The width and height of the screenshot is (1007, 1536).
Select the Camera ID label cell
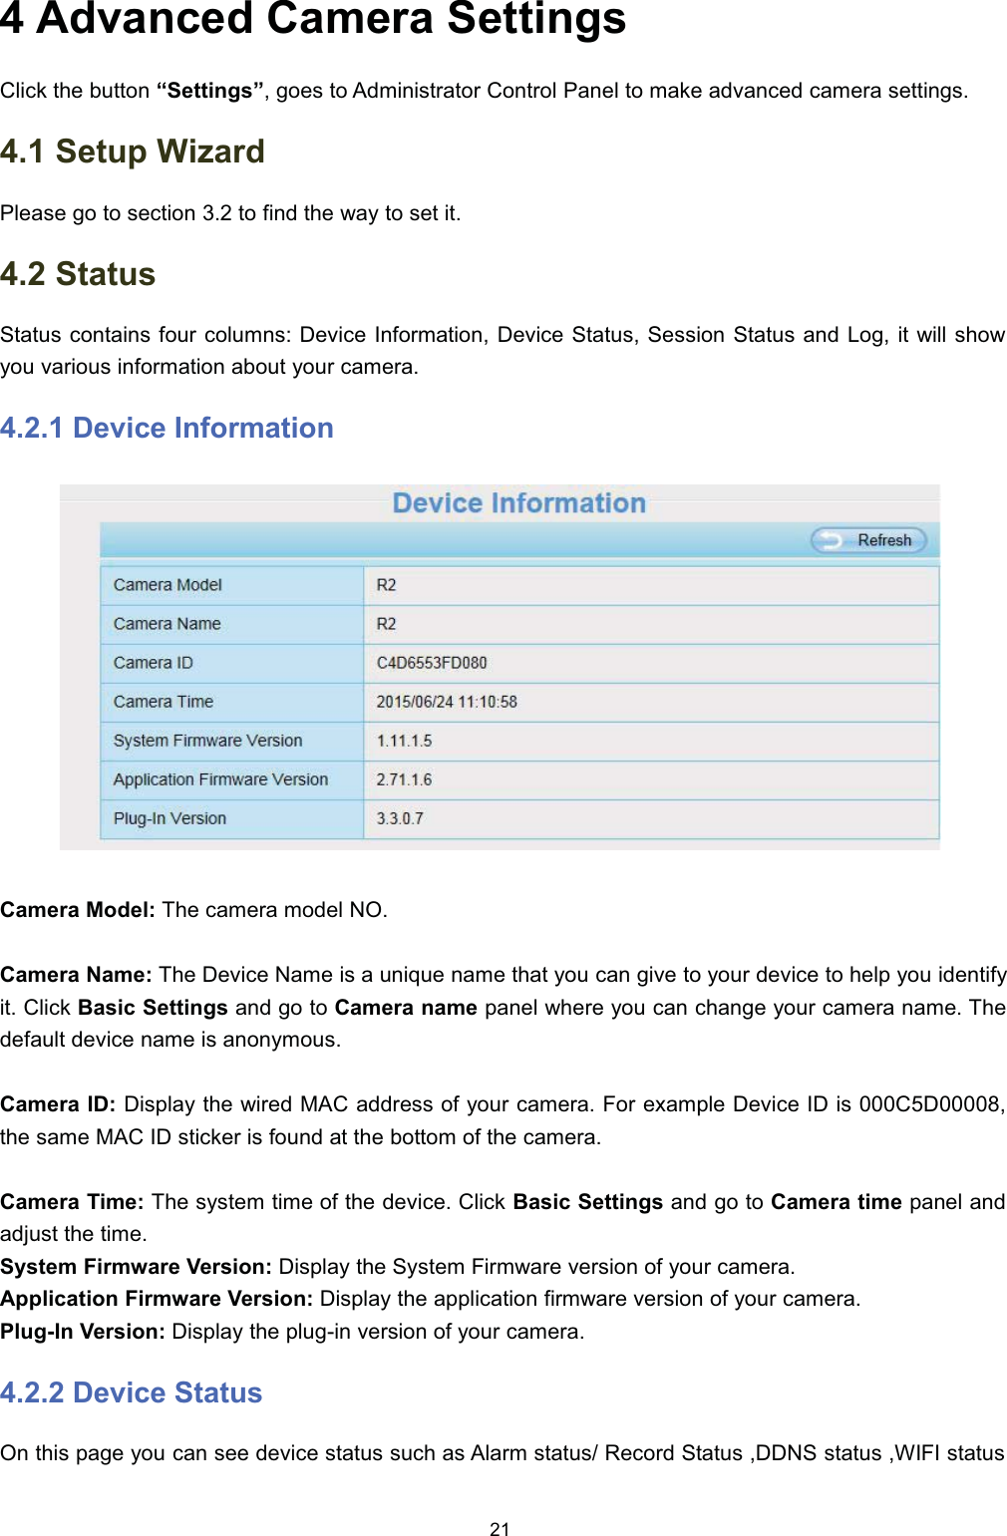coord(231,663)
